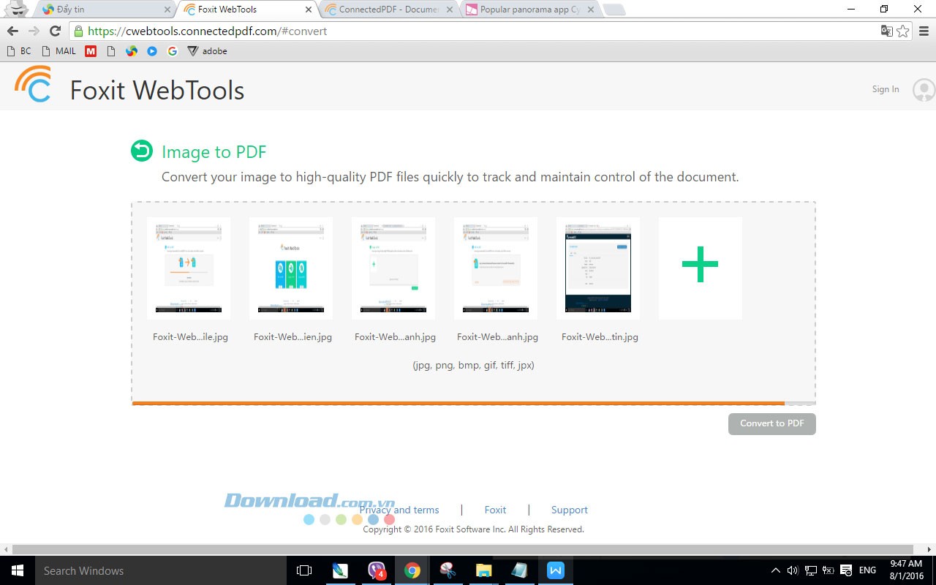Viewport: 936px width, 585px height.
Task: Add another image with the green plus
Action: [x=700, y=265]
